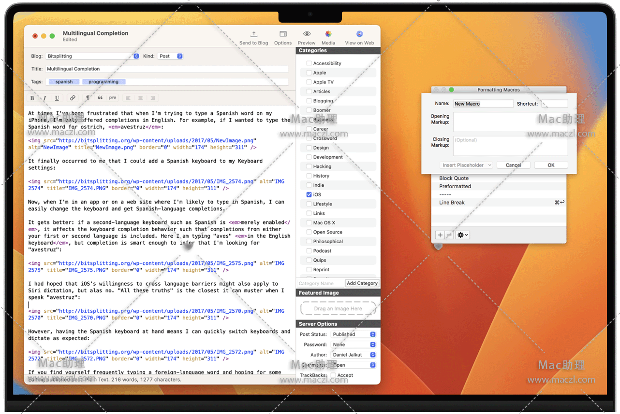Select Line Break macro entry
This screenshot has width=620, height=414.
click(452, 203)
